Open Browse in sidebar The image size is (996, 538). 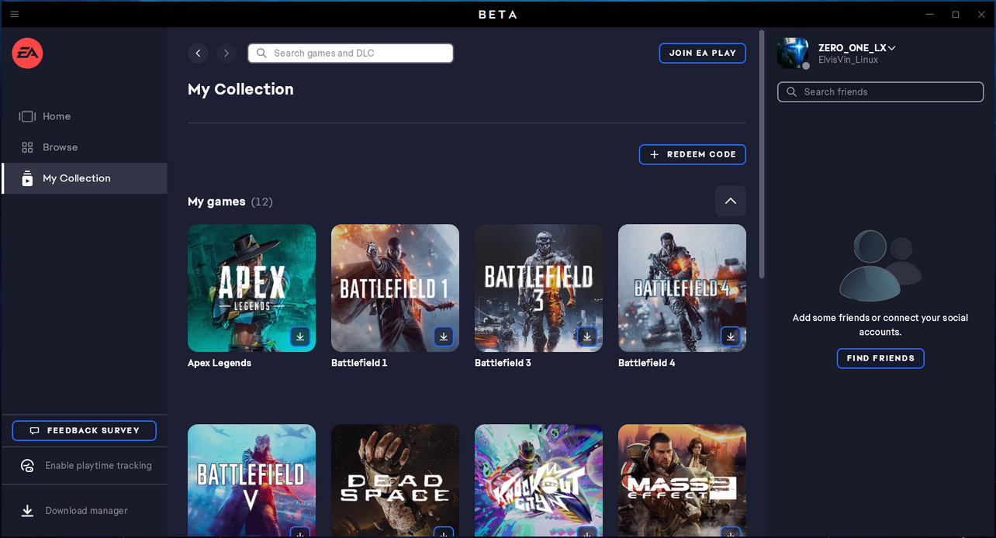(84, 147)
